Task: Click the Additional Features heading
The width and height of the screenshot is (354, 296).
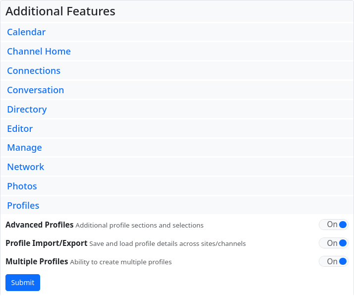Action: point(60,11)
